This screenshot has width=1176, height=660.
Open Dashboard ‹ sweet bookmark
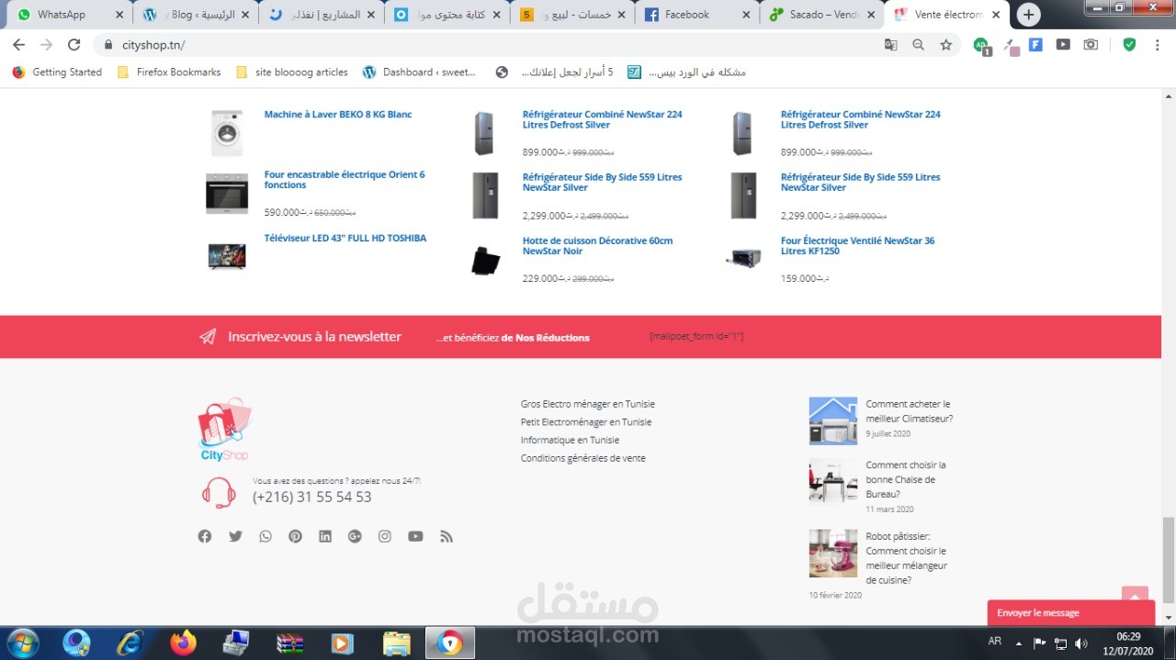420,72
